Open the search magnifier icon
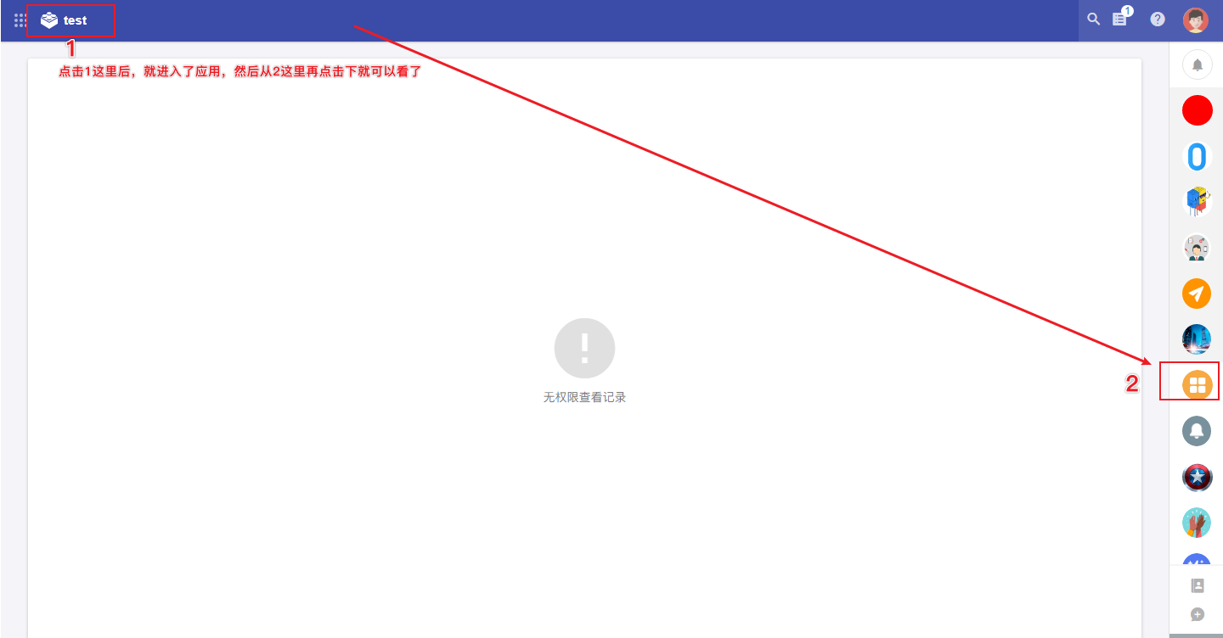The image size is (1223, 638). point(1094,19)
